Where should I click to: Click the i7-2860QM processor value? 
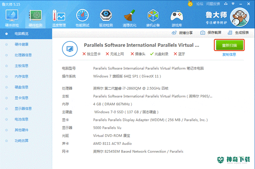tap(131, 88)
